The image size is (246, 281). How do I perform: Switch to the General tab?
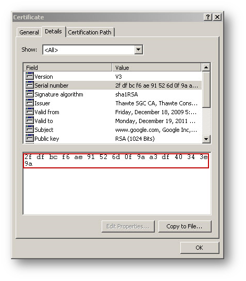(29, 32)
